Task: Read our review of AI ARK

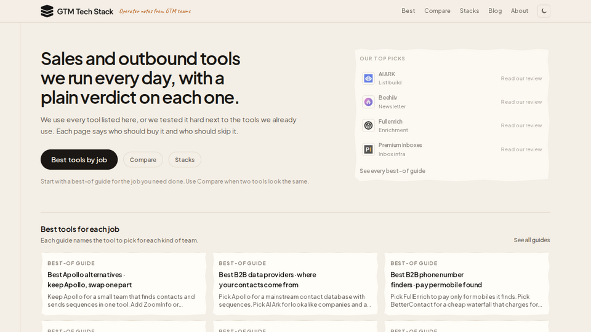Action: click(521, 78)
